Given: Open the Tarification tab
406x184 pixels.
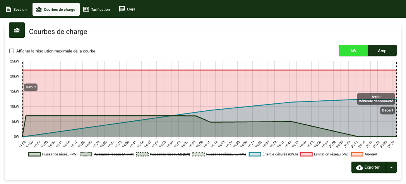Looking at the screenshot, I should 97,9.
